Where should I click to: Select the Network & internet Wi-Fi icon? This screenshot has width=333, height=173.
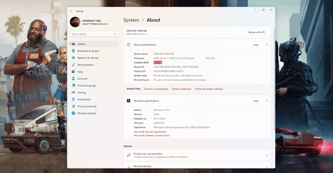(x=73, y=58)
